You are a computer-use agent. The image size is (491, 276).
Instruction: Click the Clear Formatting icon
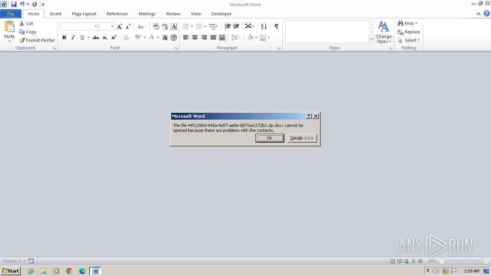coord(156,26)
